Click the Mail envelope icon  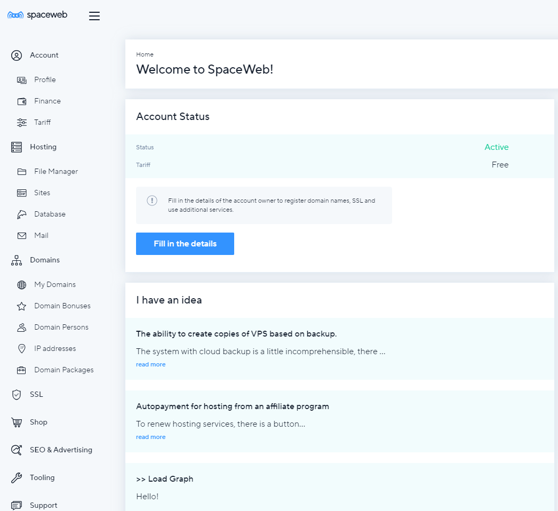coord(22,236)
